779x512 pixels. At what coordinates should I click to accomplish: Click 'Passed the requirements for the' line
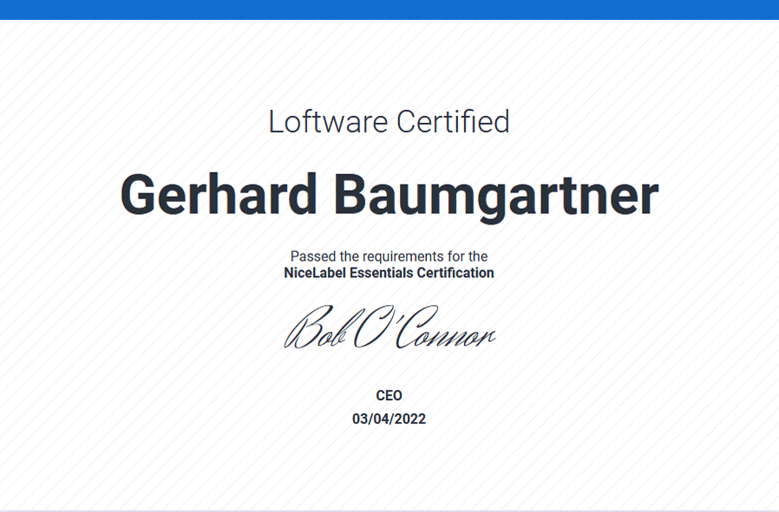coord(389,256)
